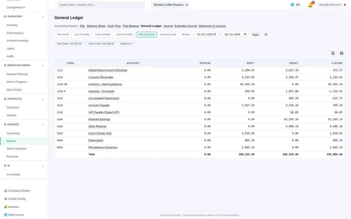Viewport: 351px width, 219px height.
Task: Select the Last 6 months filter
Action: 103,34
